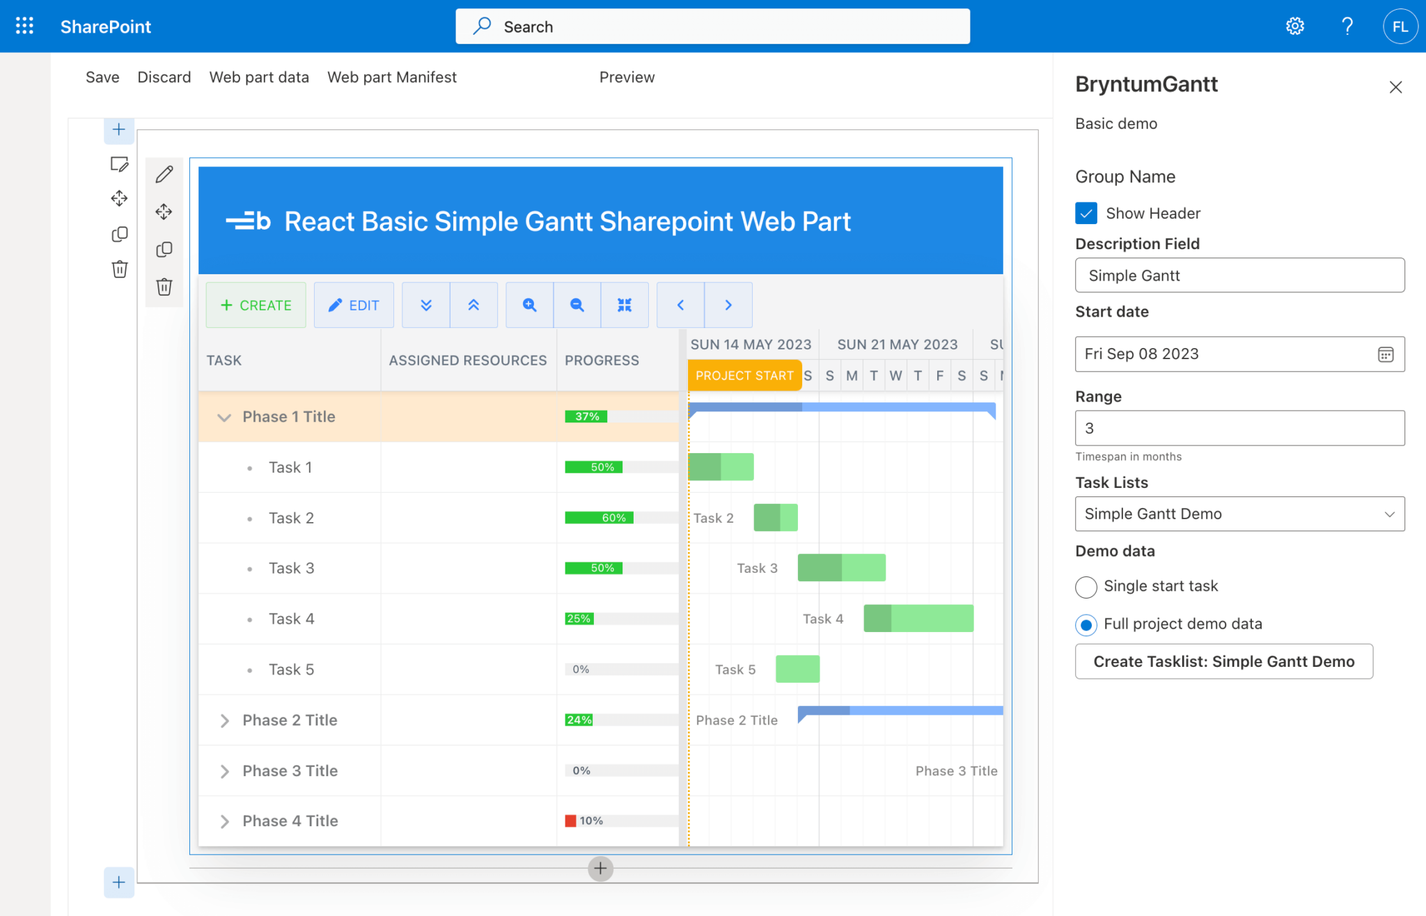Click the Create Tasklist: Simple Gantt Demo button
The image size is (1426, 916).
pos(1223,661)
